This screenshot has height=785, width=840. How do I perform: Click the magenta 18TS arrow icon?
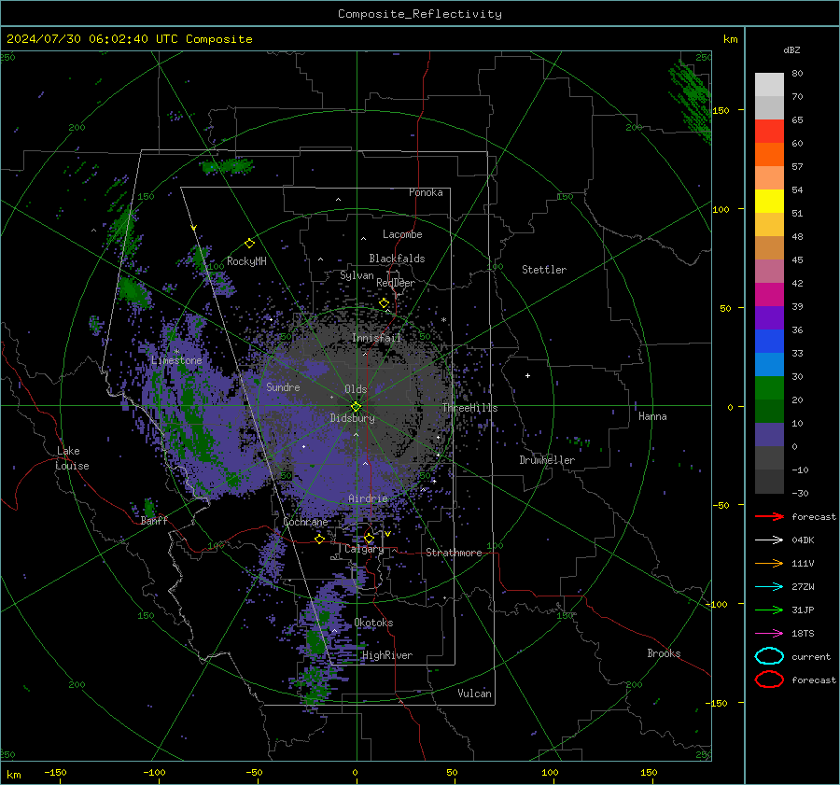click(x=769, y=634)
